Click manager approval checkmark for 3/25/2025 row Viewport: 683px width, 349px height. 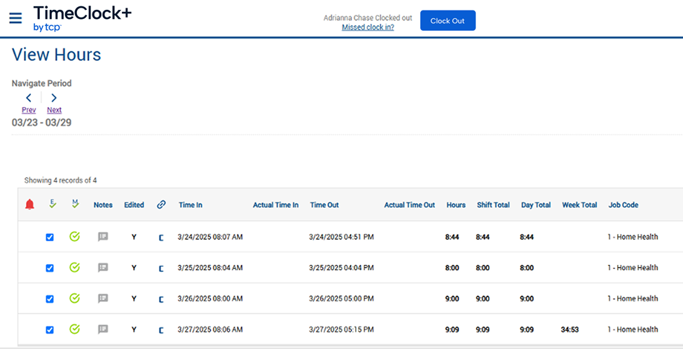pos(75,268)
